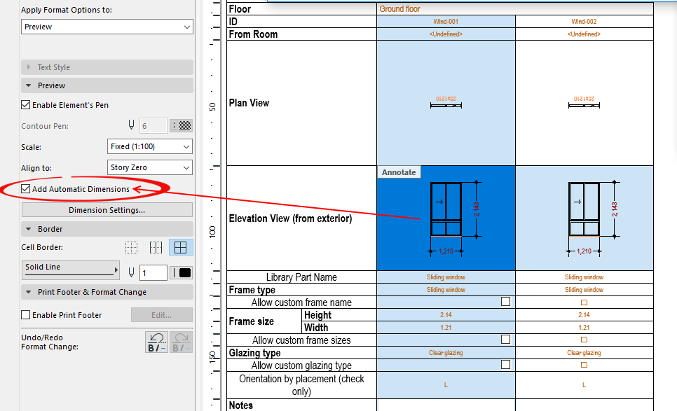Click the Contour Pen number field
Screen dimensions: 677x411
[153, 126]
